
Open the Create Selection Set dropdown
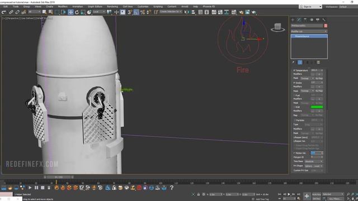171,11
